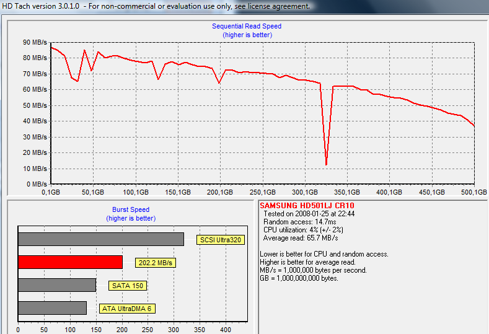Click the '300' tick label on burst axis
Screen dimensions: 489x334
pyautogui.click(x=174, y=330)
